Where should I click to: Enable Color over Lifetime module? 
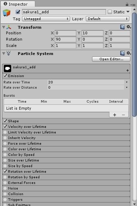point(5,149)
